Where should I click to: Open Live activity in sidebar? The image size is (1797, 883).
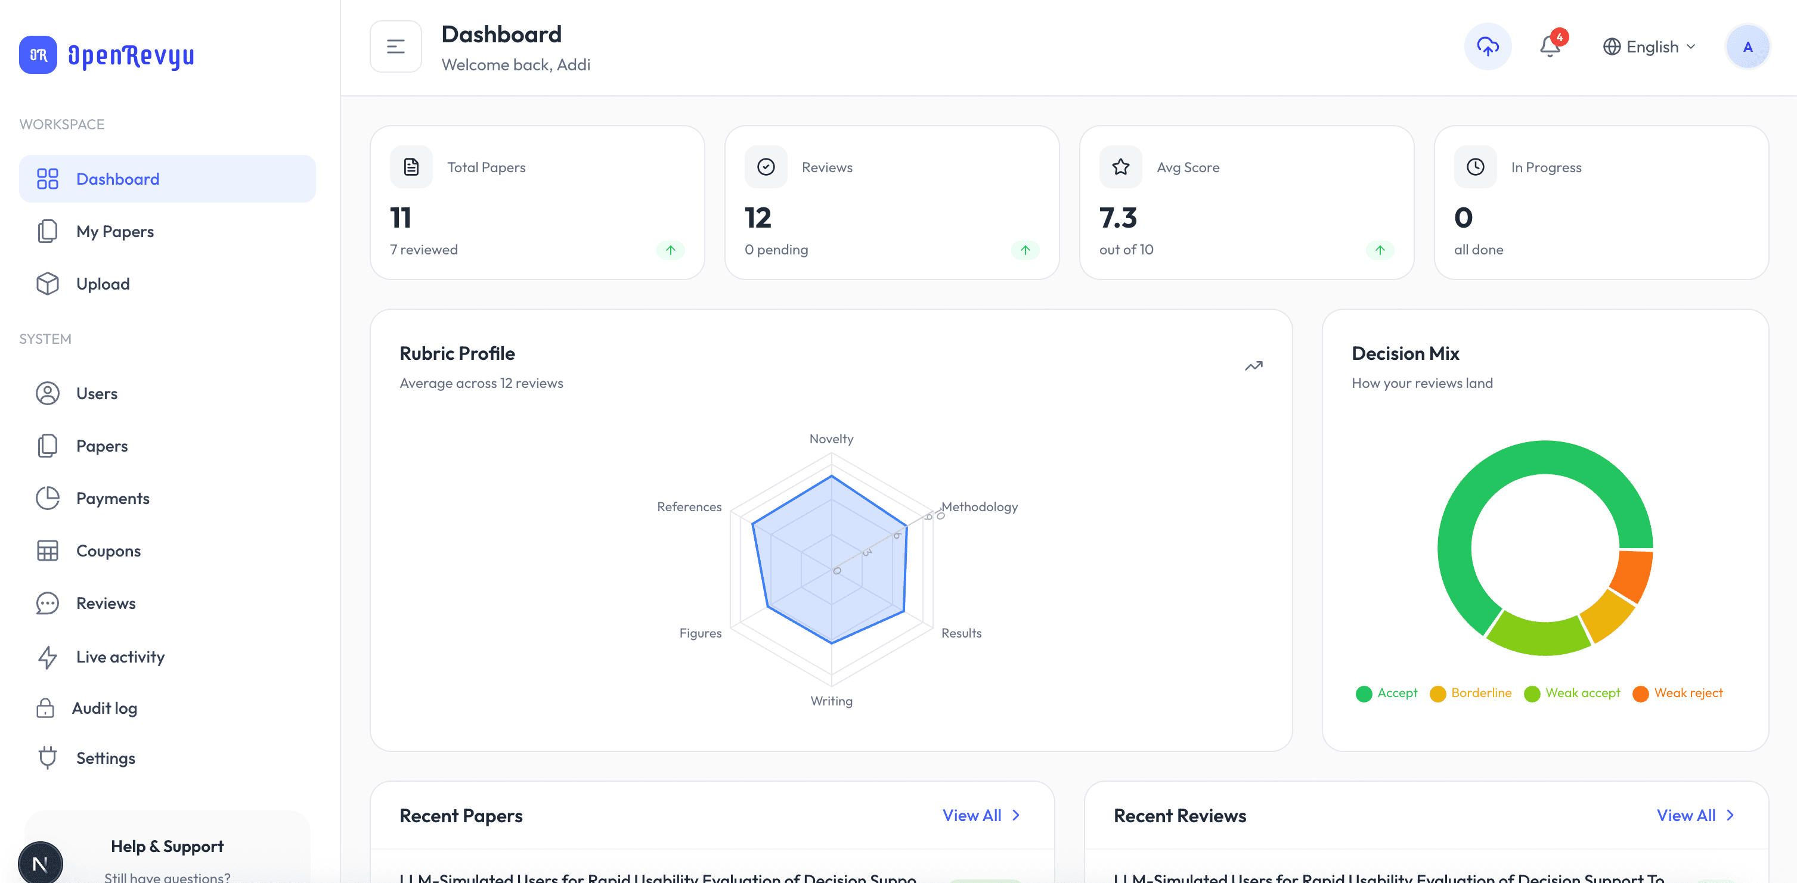point(168,657)
